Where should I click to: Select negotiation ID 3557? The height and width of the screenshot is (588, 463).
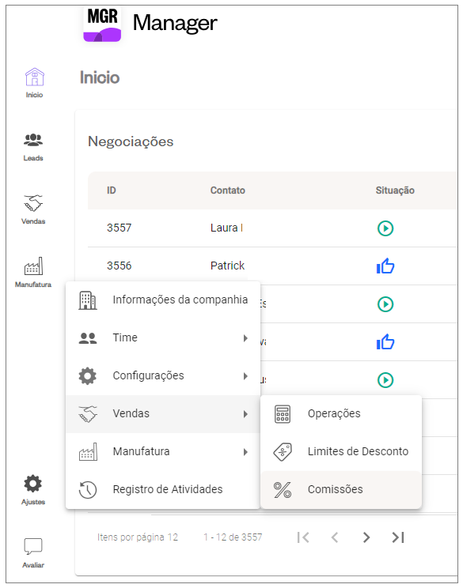(x=119, y=228)
